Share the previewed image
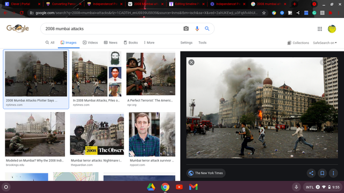 point(311,173)
